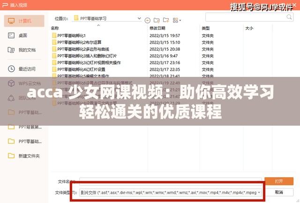Click date 2022/3/16 9:47
Viewport: 300px width, 203px height.
[x=164, y=56]
